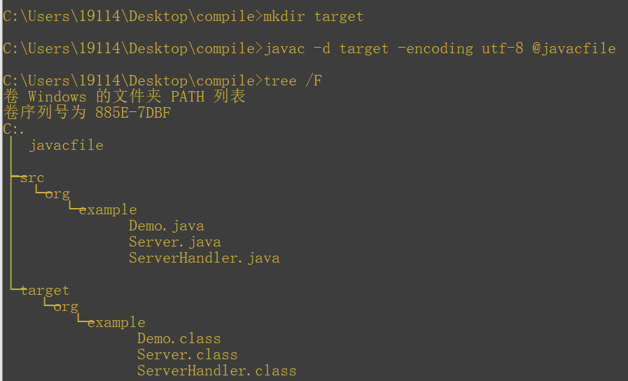This screenshot has height=381, width=628.
Task: Select Server.class file name
Action: tap(188, 354)
